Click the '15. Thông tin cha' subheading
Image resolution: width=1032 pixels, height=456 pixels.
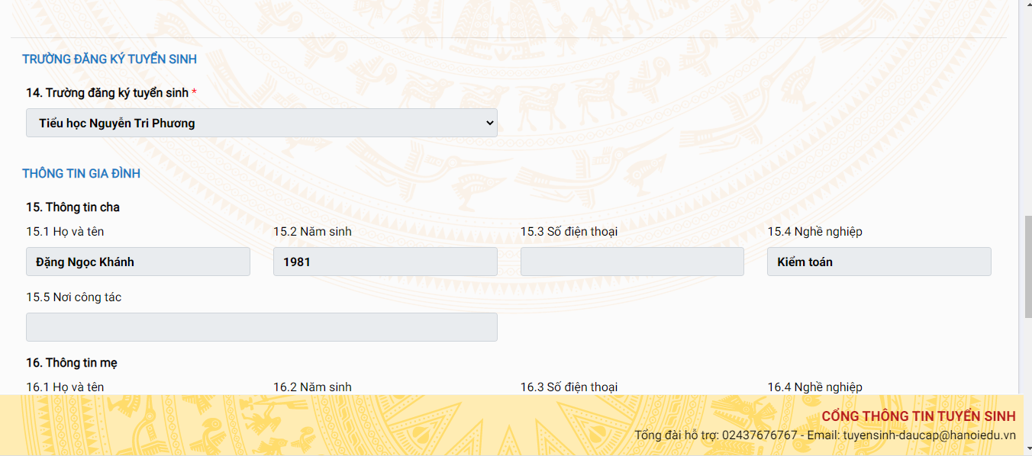pos(73,207)
